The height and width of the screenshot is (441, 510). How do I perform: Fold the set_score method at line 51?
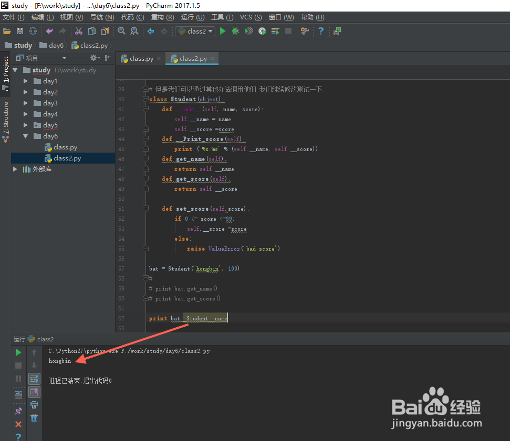(x=145, y=209)
